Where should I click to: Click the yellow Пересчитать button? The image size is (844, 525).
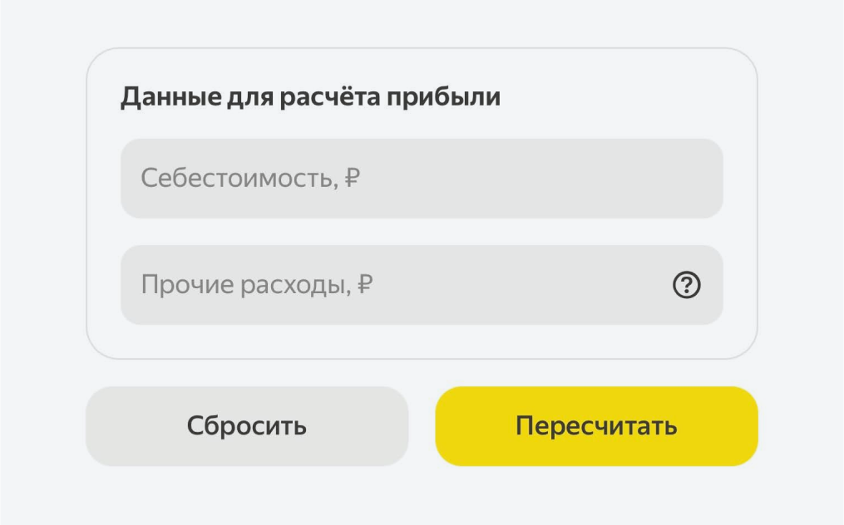coord(596,426)
